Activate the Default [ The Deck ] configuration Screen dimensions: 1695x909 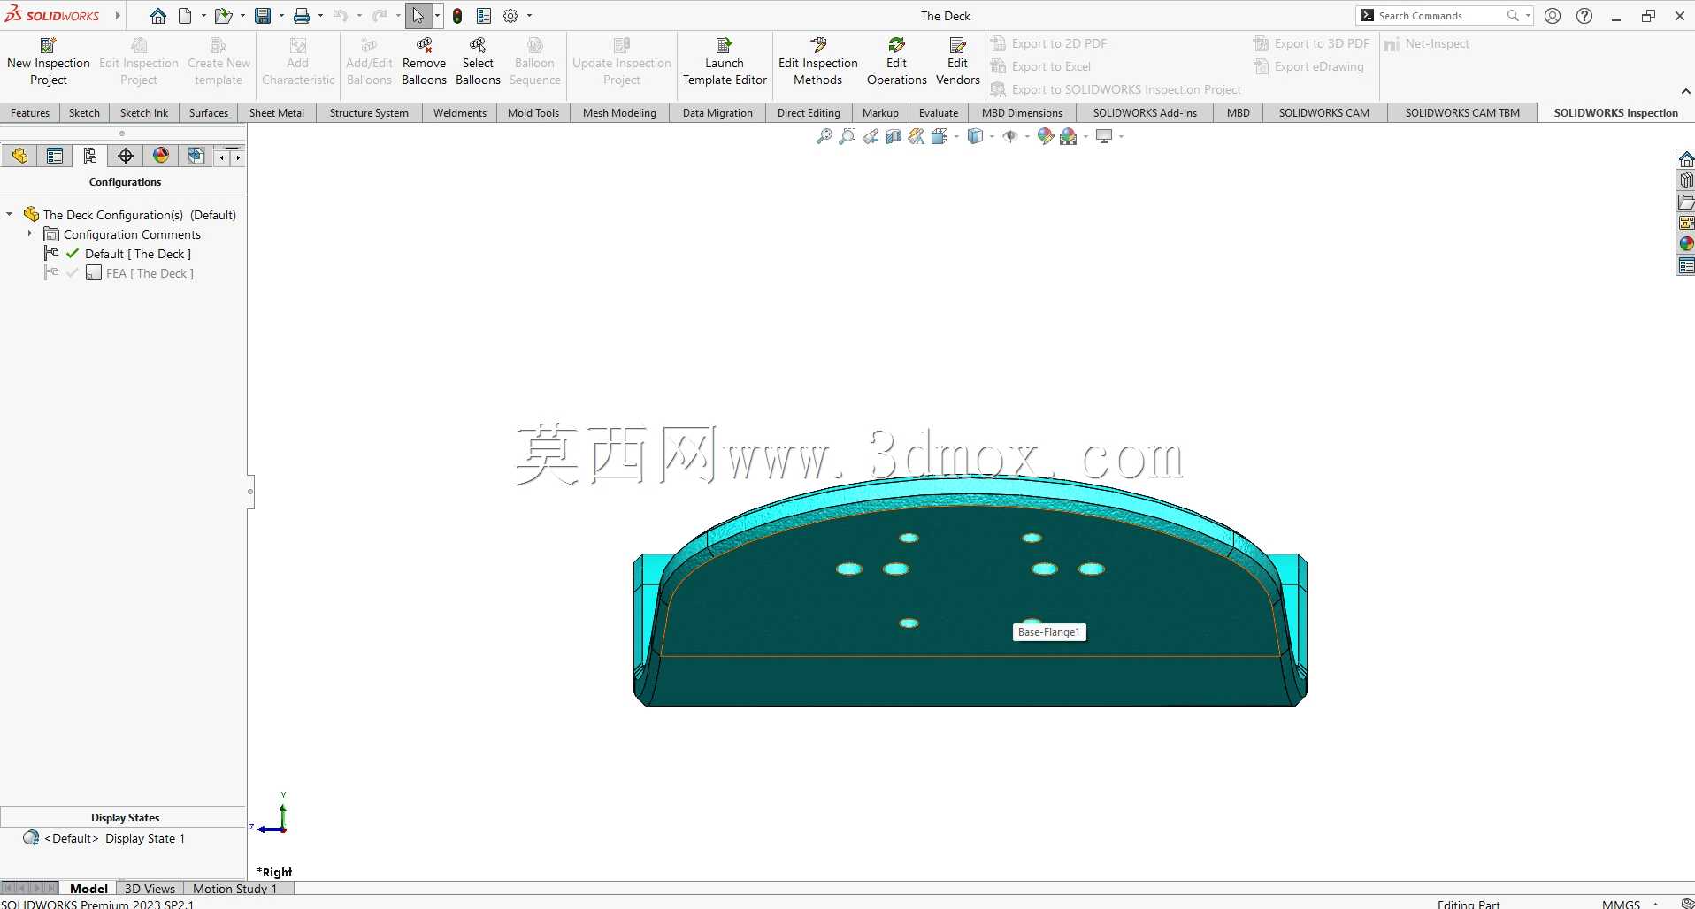pos(137,254)
